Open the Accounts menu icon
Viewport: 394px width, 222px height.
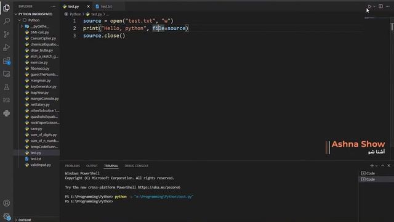pyautogui.click(x=7, y=203)
